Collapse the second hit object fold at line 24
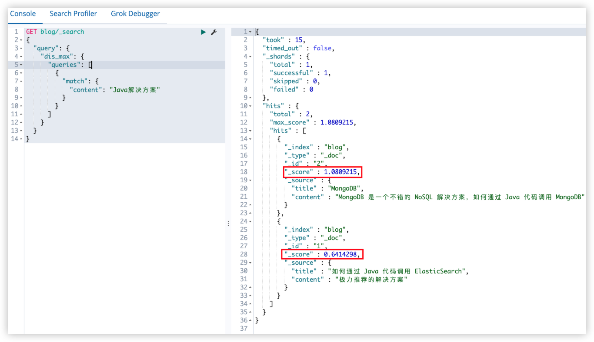 pyautogui.click(x=250, y=221)
